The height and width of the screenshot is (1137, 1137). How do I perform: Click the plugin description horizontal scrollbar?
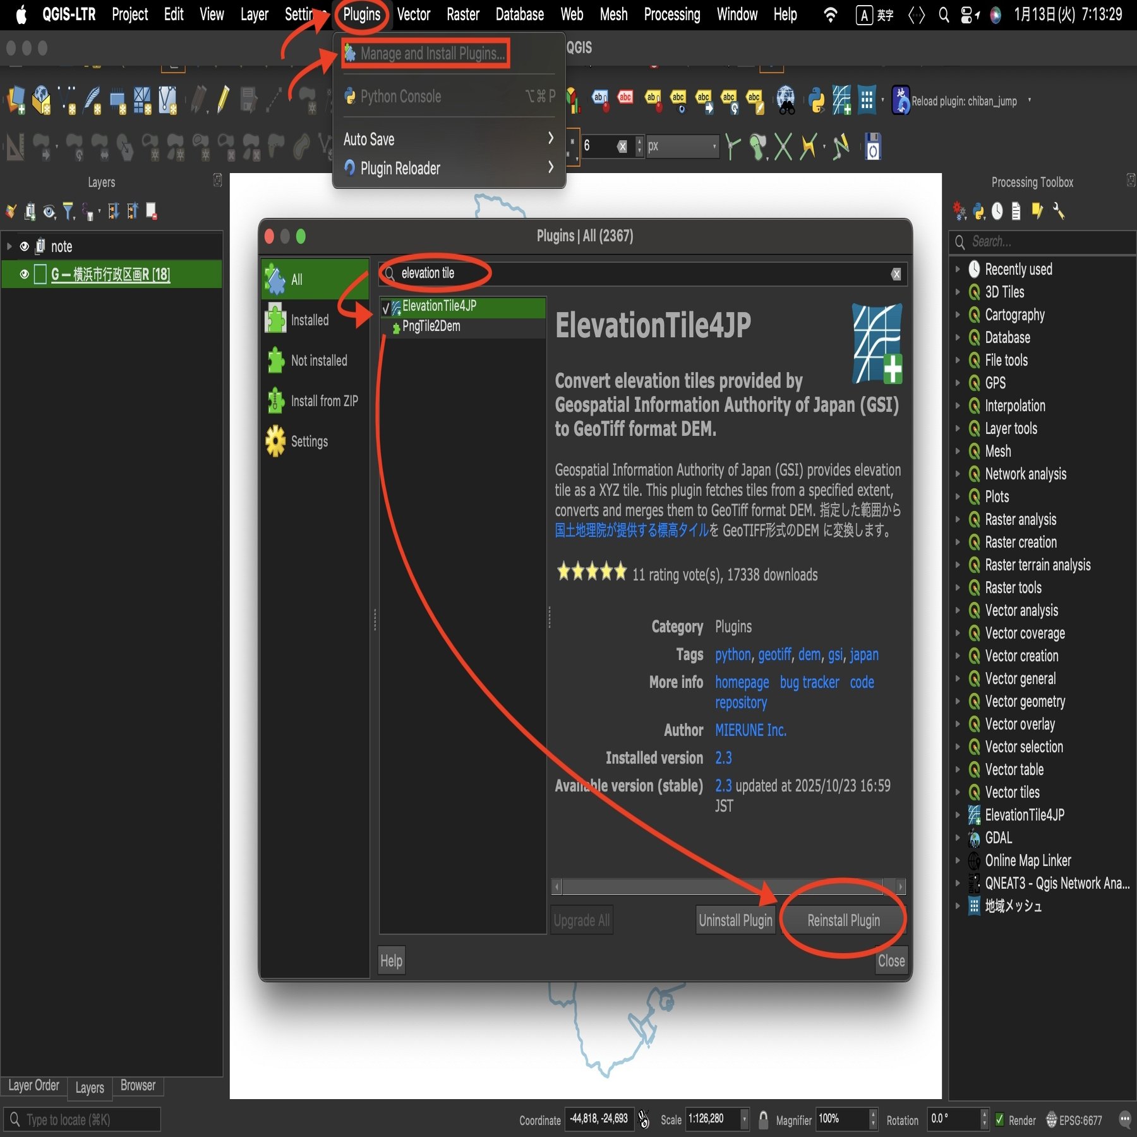(x=728, y=887)
